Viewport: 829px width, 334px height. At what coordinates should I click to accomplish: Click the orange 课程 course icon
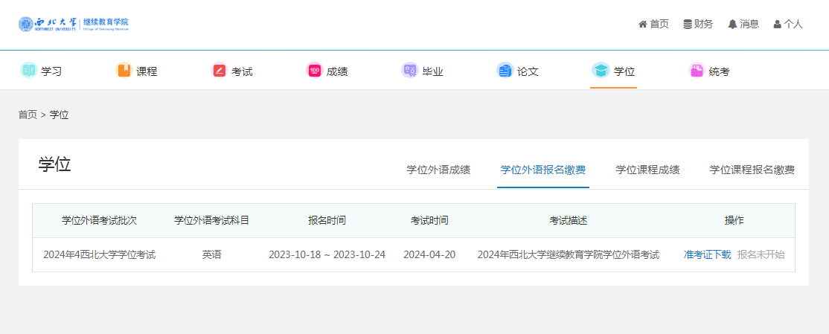(x=124, y=71)
